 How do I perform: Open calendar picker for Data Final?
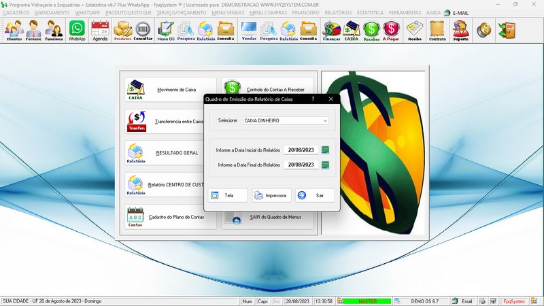(325, 165)
